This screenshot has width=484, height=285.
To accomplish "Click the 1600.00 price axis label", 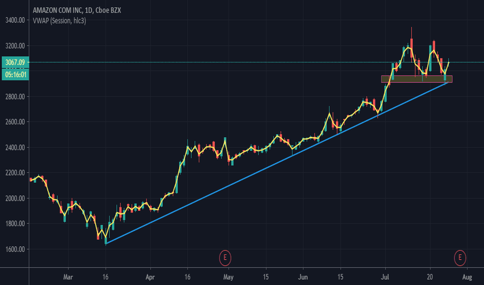I will 15,249.
